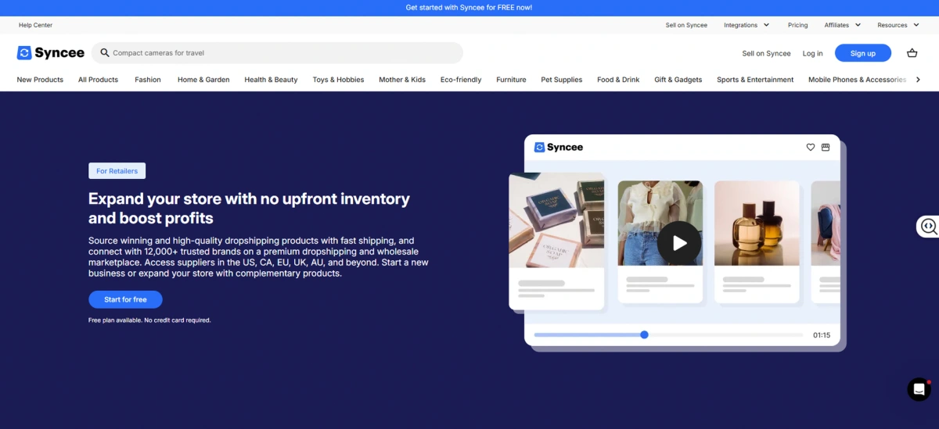939x429 pixels.
Task: Open the Health & Beauty category
Action: [271, 80]
